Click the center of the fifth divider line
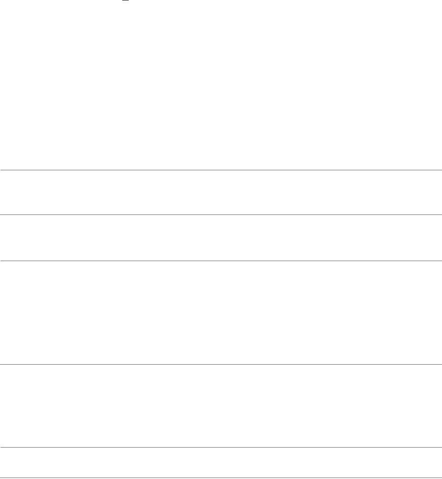This screenshot has height=479, width=442. 221,447
